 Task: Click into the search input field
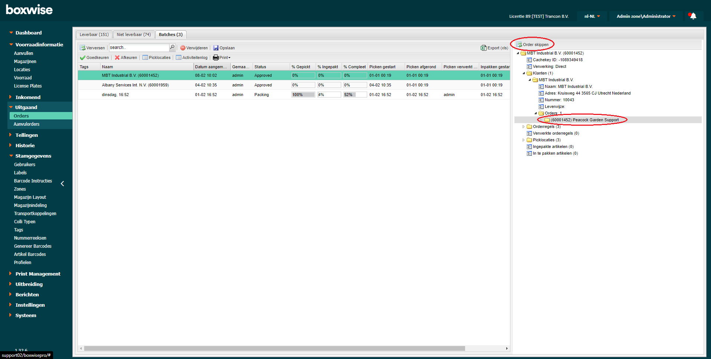(139, 47)
